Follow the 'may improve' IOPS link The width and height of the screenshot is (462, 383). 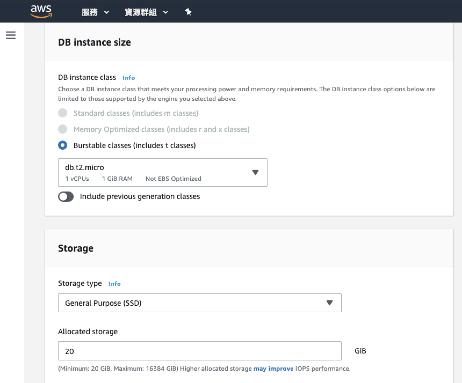click(x=273, y=369)
